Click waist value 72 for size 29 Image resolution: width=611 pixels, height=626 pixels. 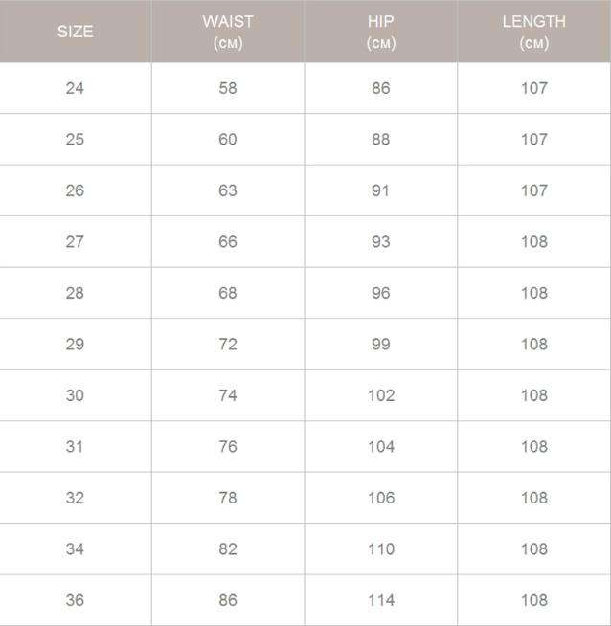pyautogui.click(x=228, y=345)
